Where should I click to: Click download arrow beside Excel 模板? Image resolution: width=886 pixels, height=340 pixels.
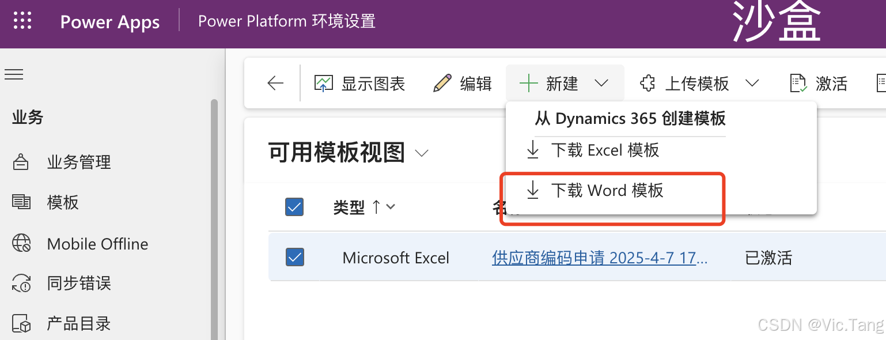click(533, 150)
